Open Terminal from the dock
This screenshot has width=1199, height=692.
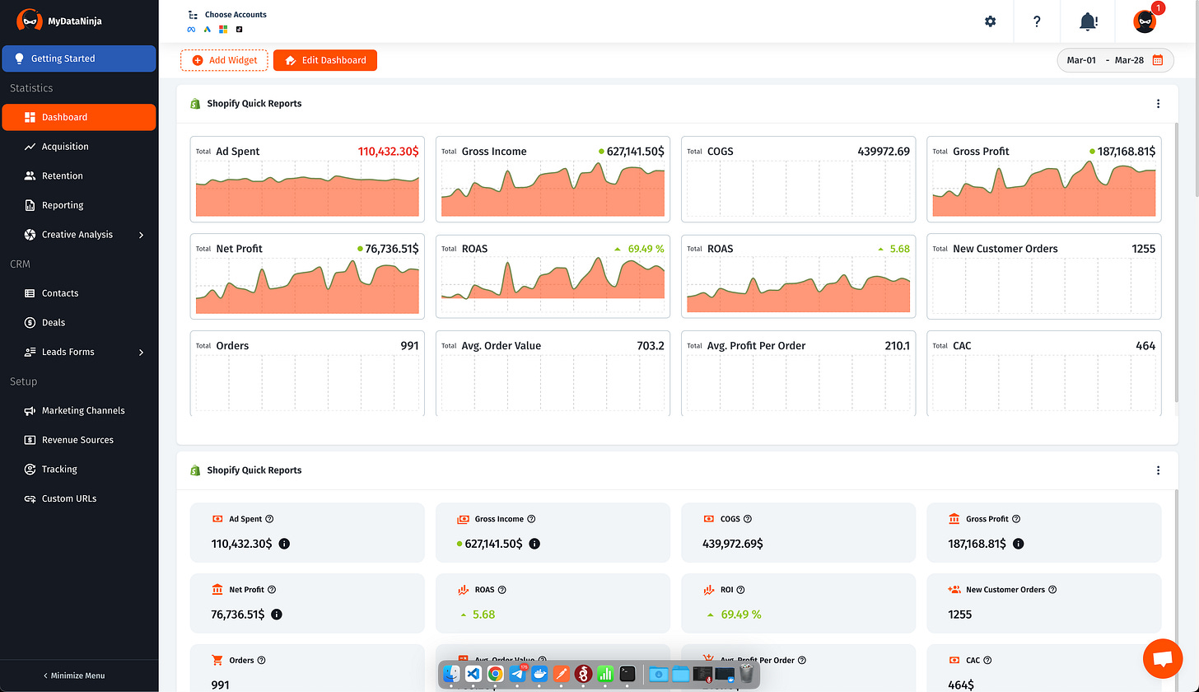(x=627, y=674)
